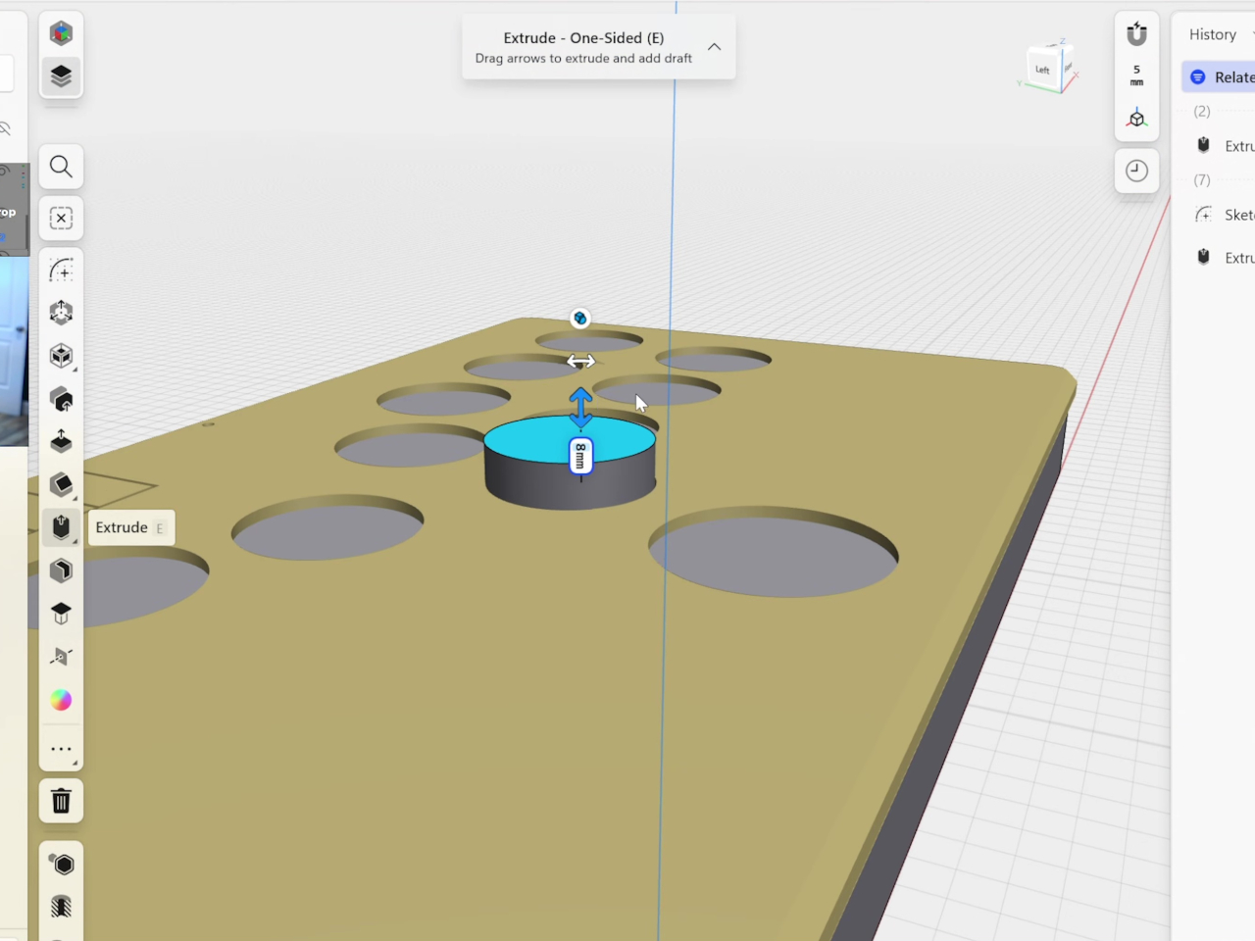
Task: Click the Left face of view cube
Action: point(1042,70)
